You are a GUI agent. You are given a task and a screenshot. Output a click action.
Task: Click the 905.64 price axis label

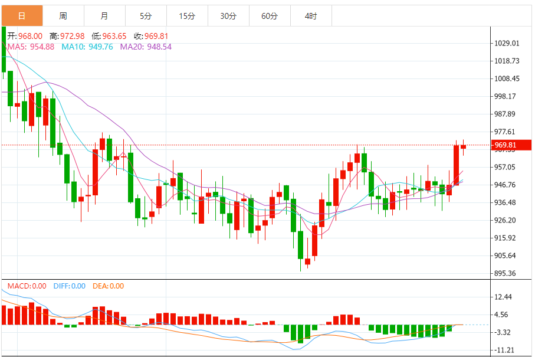[x=505, y=256]
